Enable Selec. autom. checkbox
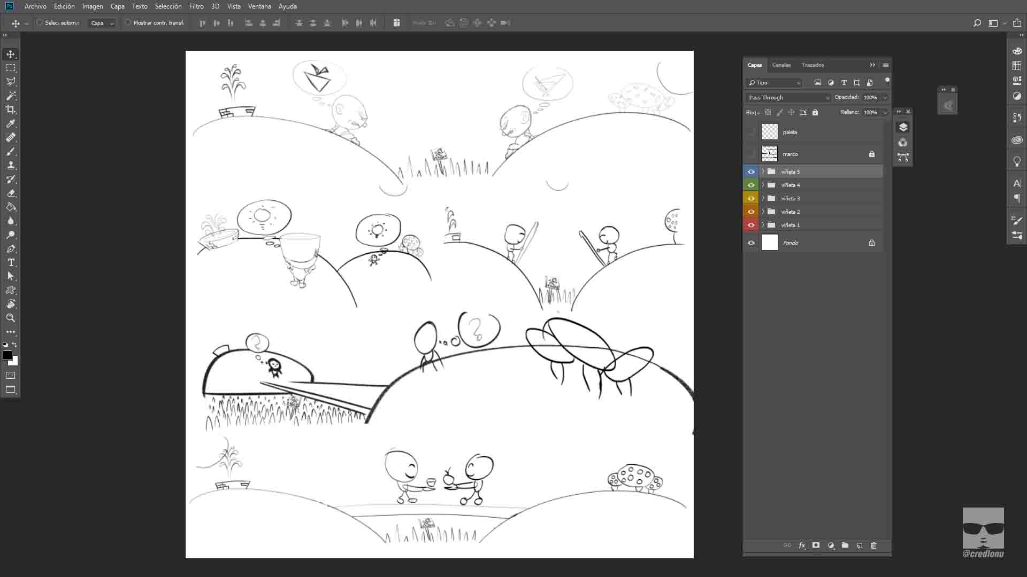This screenshot has width=1027, height=577. point(40,23)
